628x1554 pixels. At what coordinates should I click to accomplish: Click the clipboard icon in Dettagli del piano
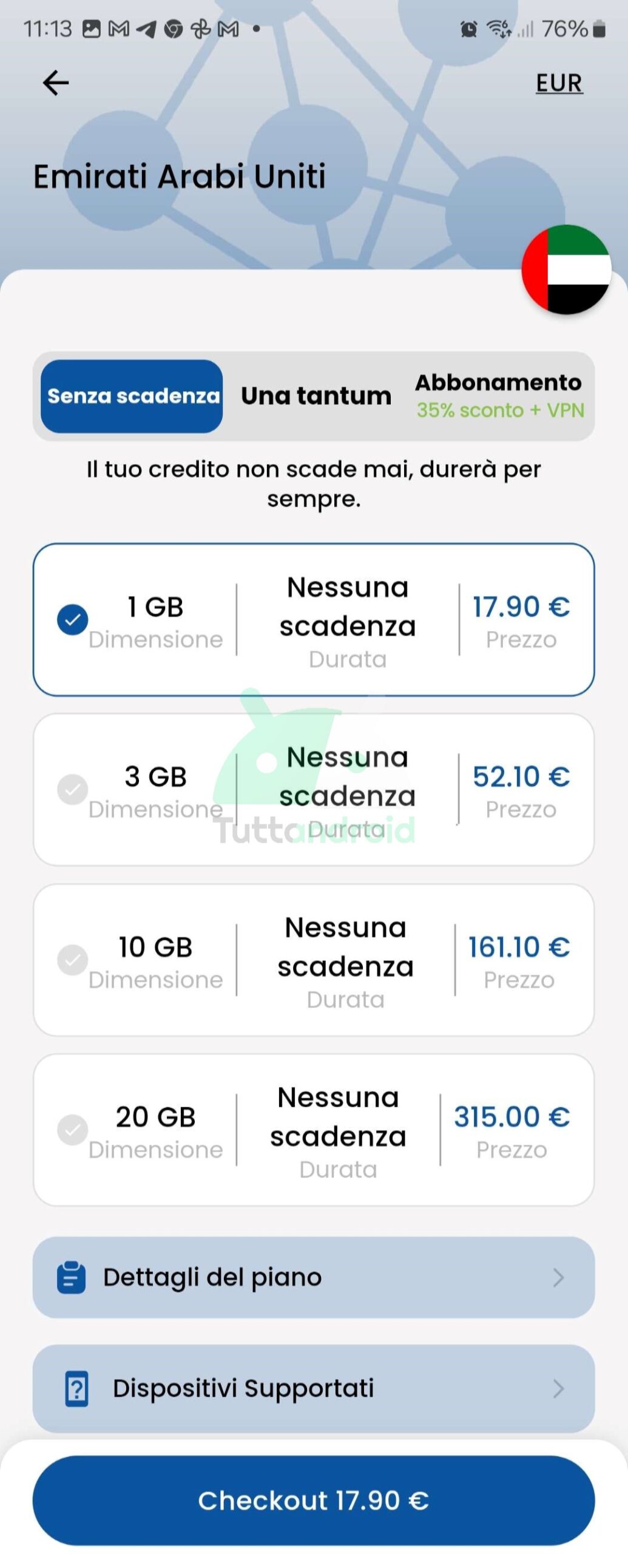coord(71,1277)
